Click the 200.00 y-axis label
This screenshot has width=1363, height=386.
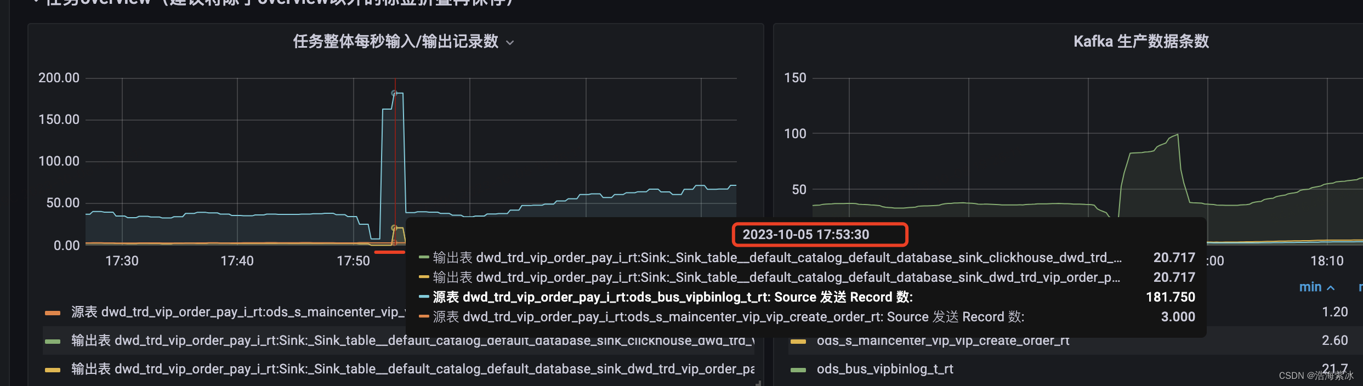(x=59, y=78)
